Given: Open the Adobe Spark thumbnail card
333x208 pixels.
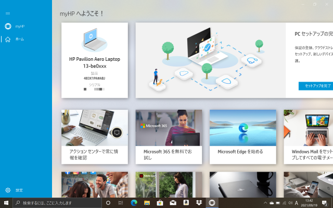Looking at the screenshot, I should pyautogui.click(x=169, y=185).
